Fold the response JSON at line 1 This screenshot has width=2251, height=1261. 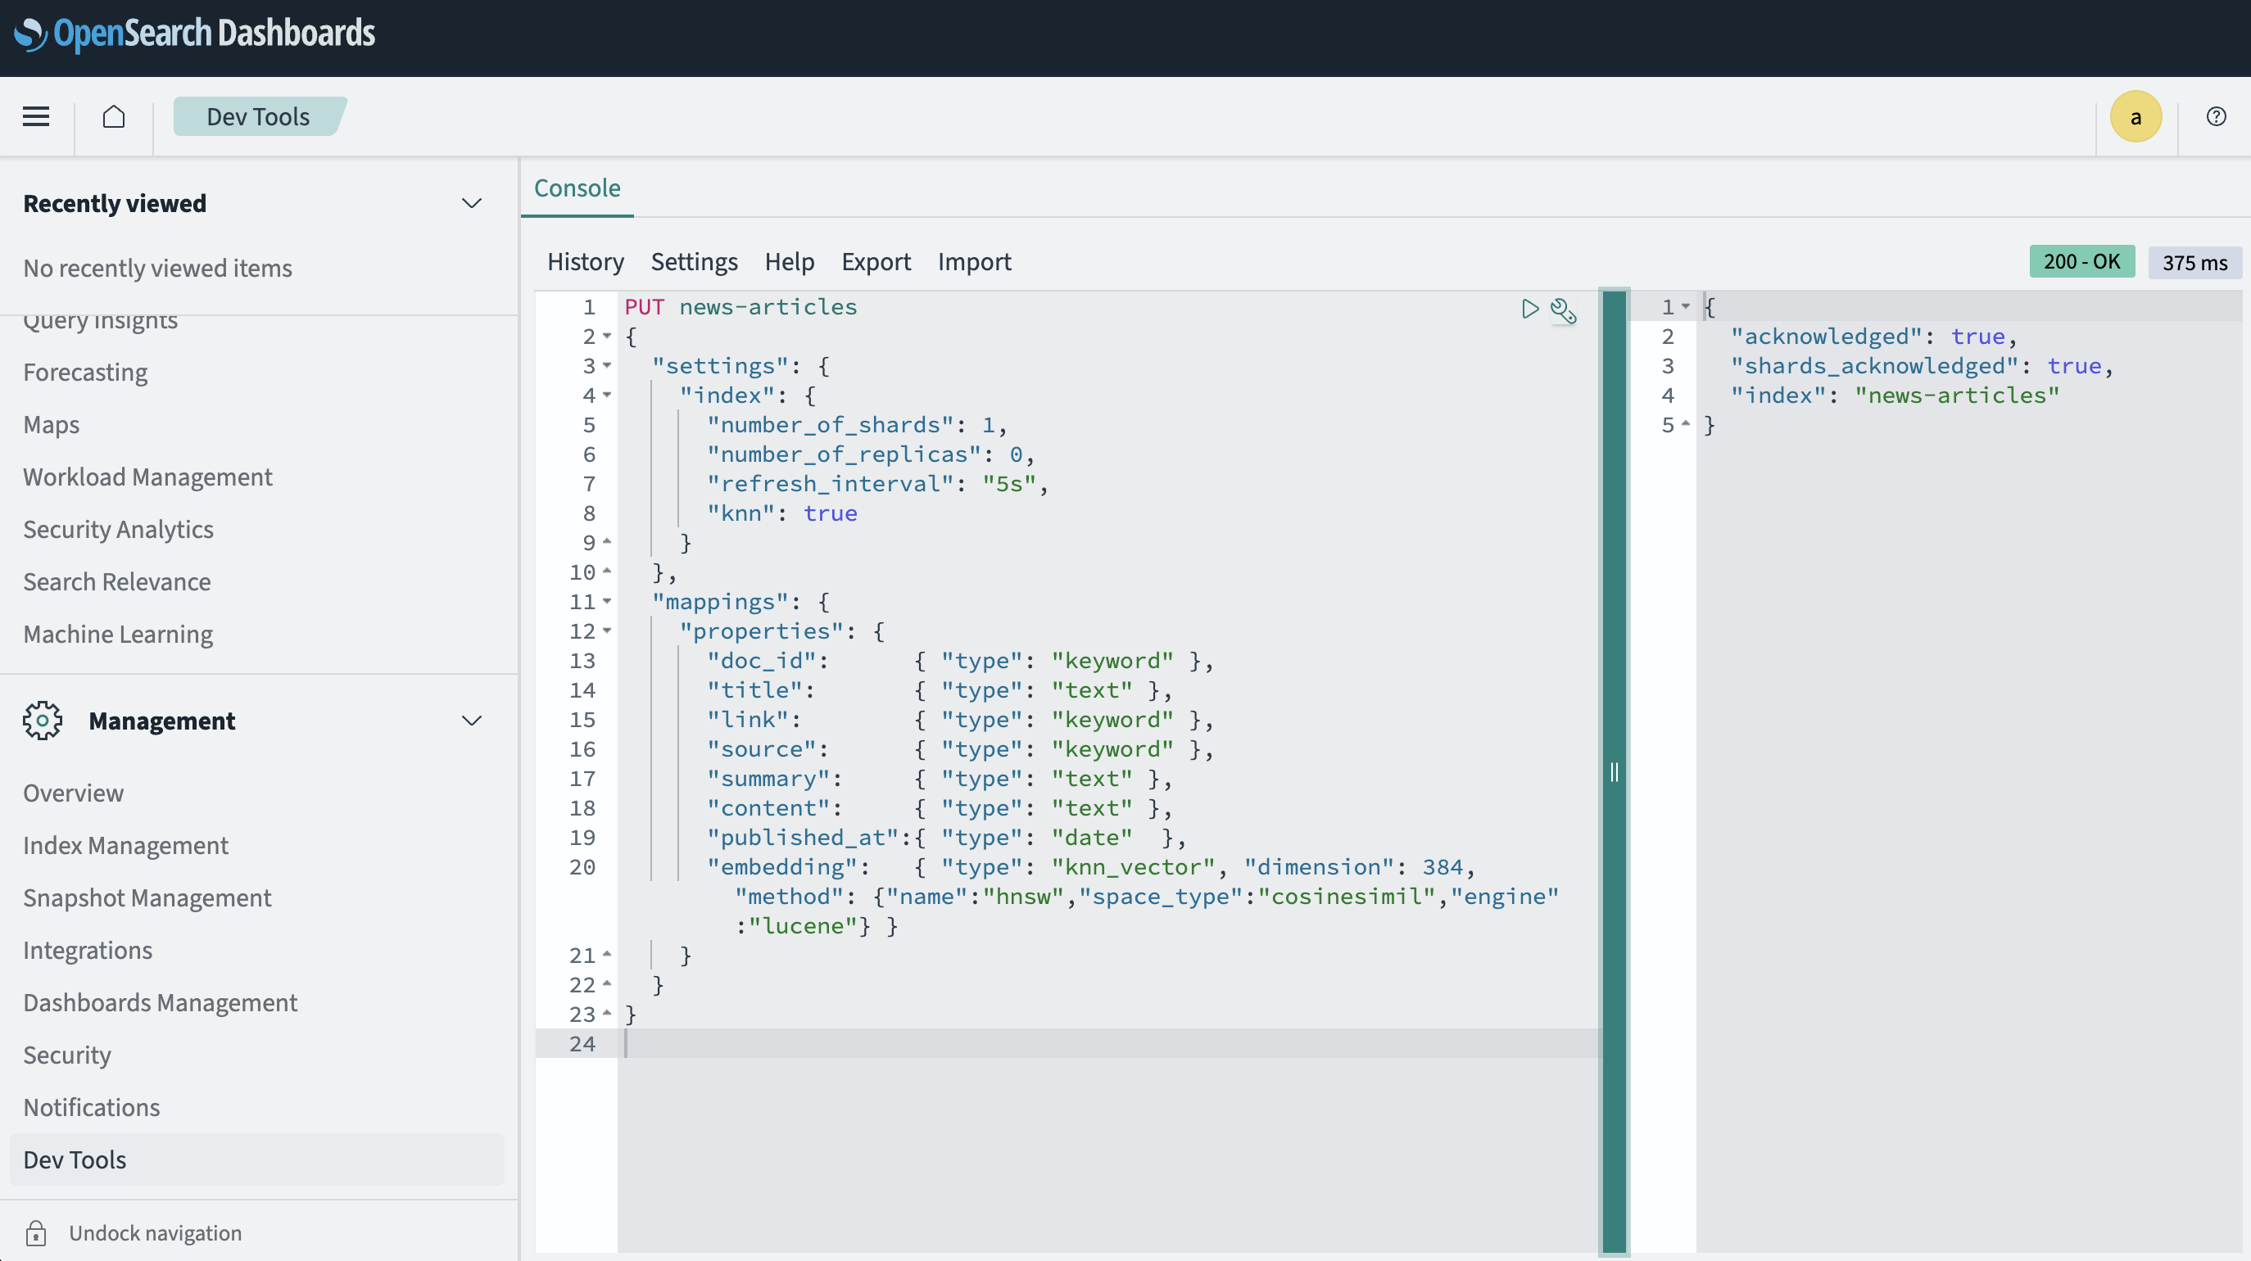point(1686,306)
